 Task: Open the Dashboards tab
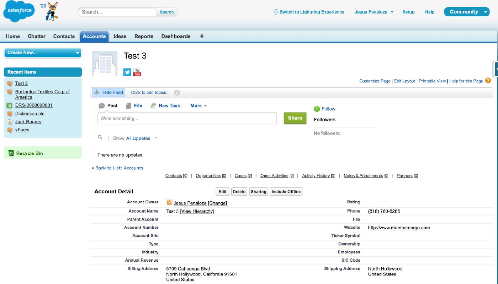pos(176,36)
